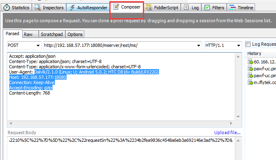Select the Parsed sub-tab
This screenshot has height=160, width=276.
click(13, 34)
